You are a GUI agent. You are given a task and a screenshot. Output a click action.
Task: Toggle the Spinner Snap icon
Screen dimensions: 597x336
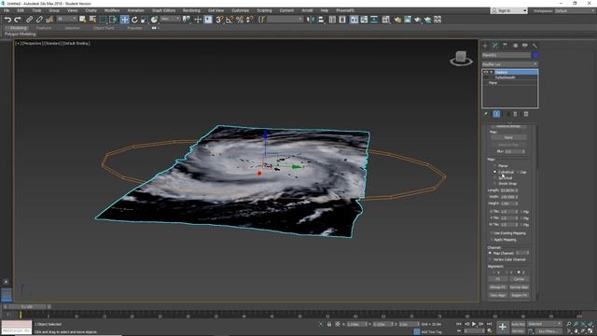click(249, 20)
